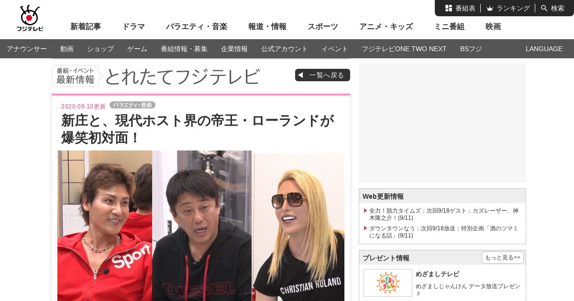Open バラエティ・音楽 in main navigation
The image size is (574, 301).
click(x=197, y=27)
